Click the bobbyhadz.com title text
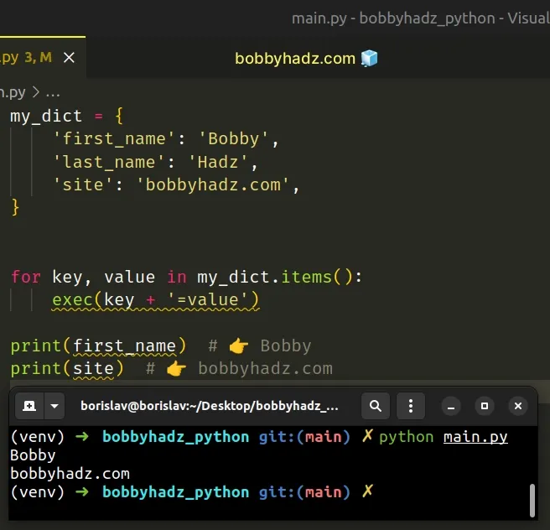550x530 pixels. pyautogui.click(x=295, y=58)
